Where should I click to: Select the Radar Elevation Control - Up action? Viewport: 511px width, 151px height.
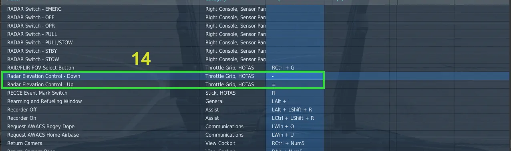(x=40, y=84)
